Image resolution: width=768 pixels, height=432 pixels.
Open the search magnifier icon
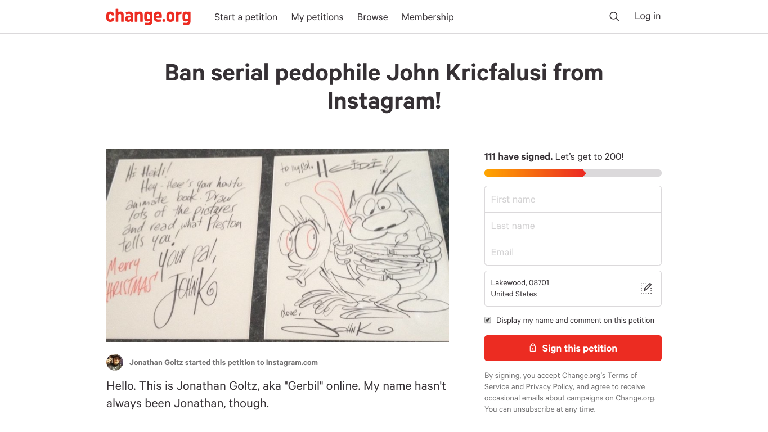(x=614, y=17)
